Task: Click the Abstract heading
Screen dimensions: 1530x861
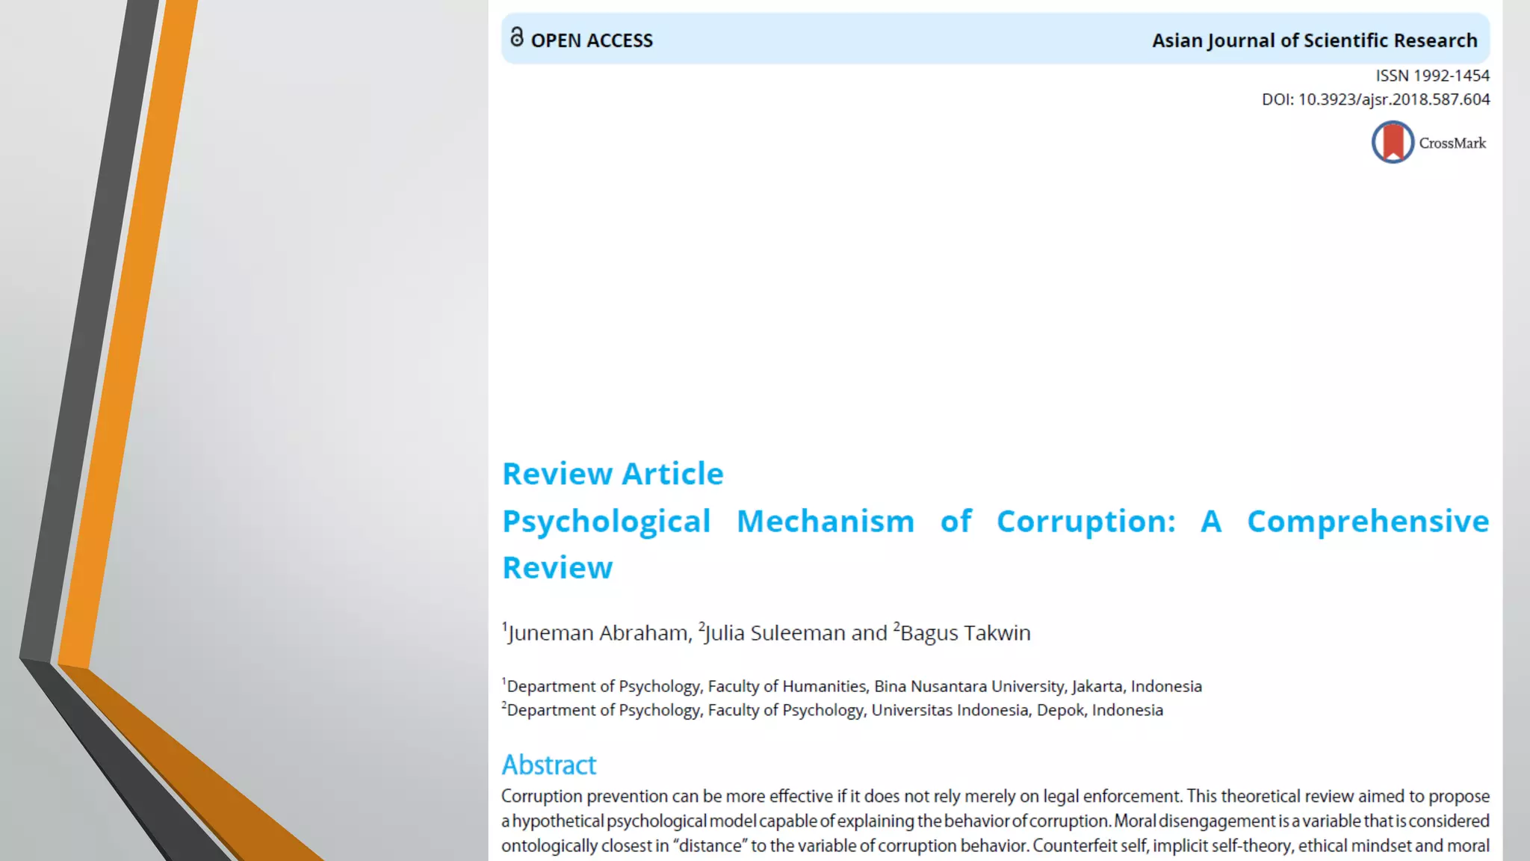Action: tap(549, 765)
